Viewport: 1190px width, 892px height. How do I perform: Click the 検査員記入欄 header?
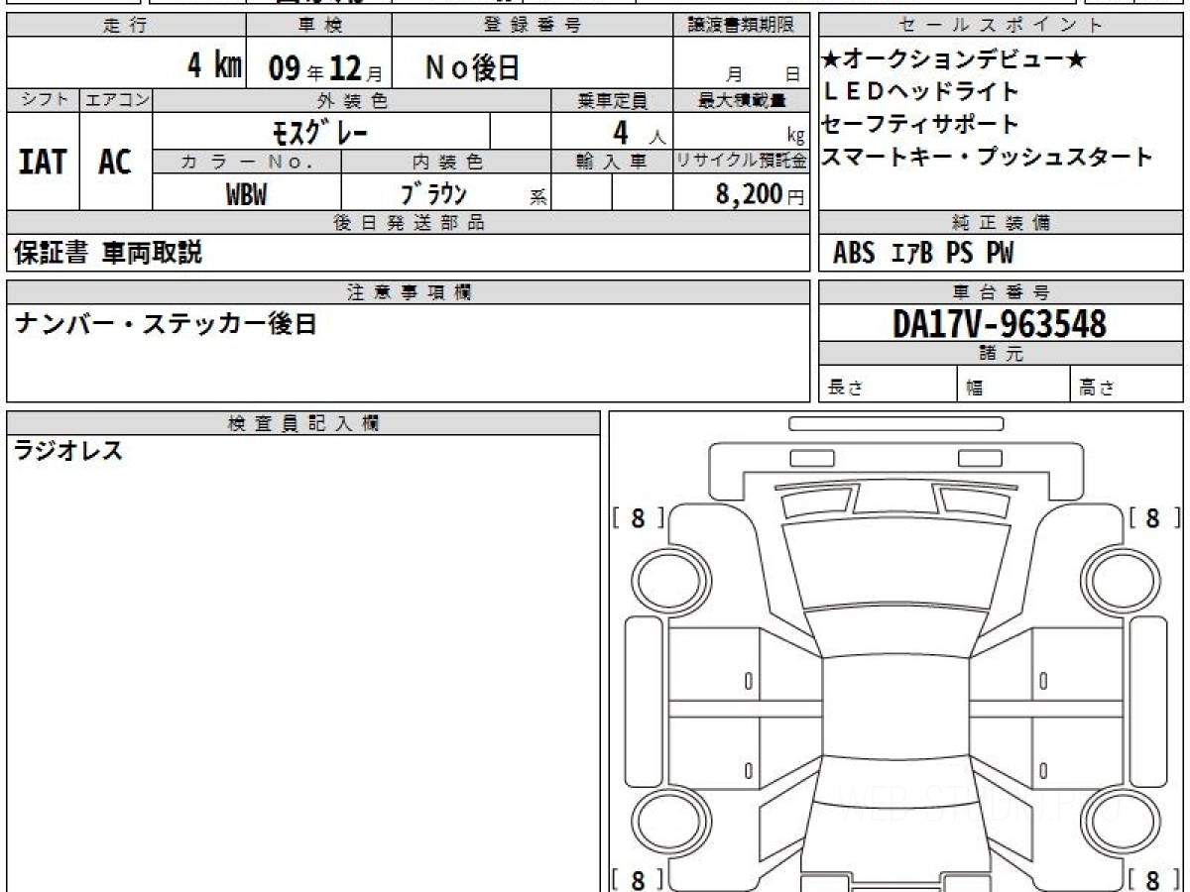pyautogui.click(x=303, y=423)
